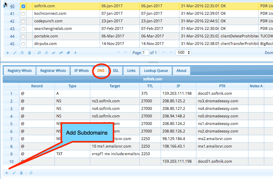
Task: Click the PTR ns1.dnsmadeeasy.com cell
Action: pos(222,124)
